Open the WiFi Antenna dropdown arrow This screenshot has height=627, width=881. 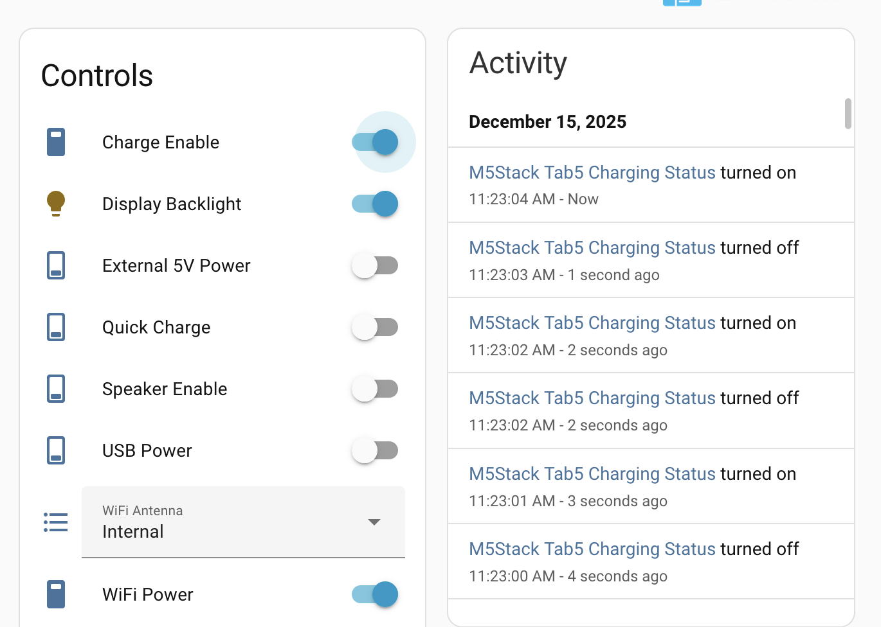(374, 522)
